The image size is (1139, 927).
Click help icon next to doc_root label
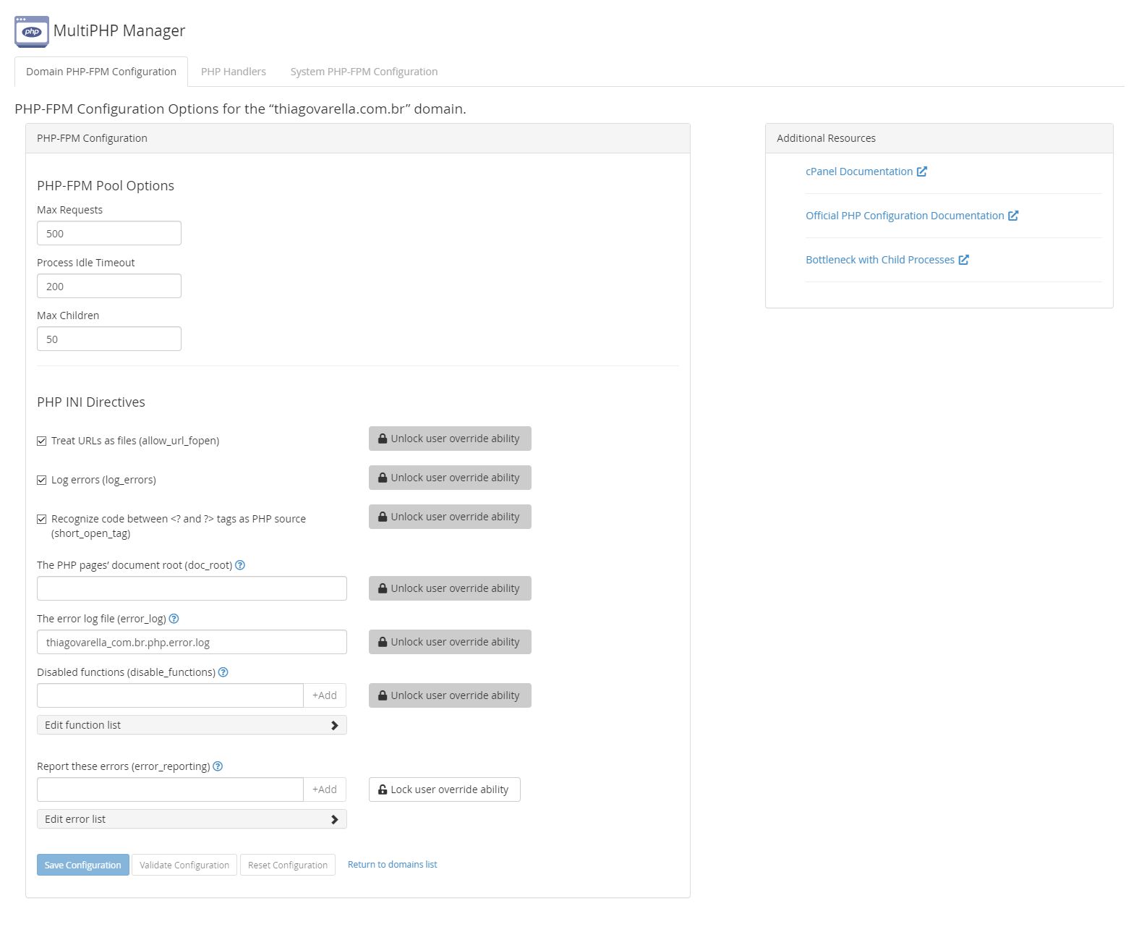[x=240, y=565]
